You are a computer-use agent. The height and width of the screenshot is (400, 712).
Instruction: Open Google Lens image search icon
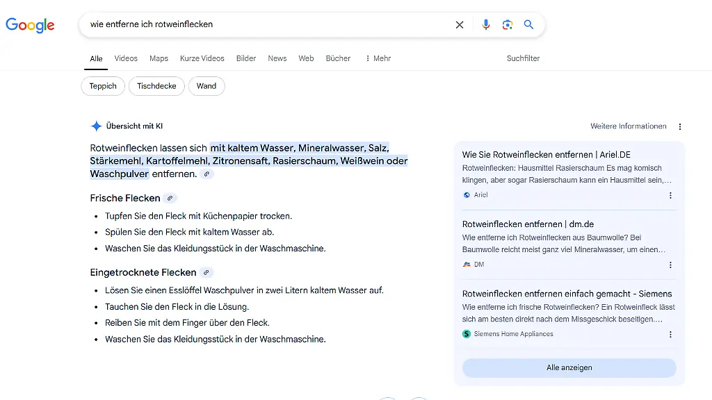click(508, 25)
